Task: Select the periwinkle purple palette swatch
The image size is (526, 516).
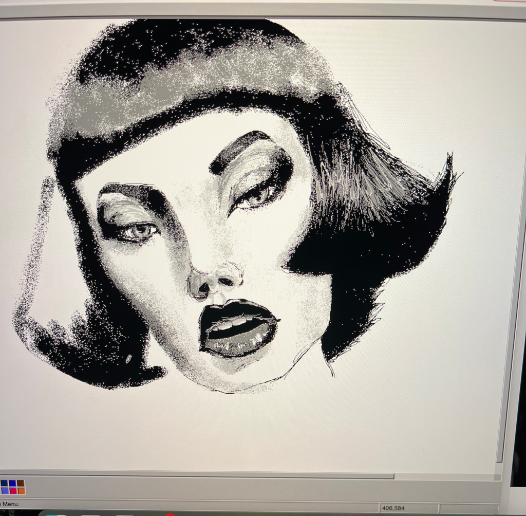Action: tap(5, 491)
